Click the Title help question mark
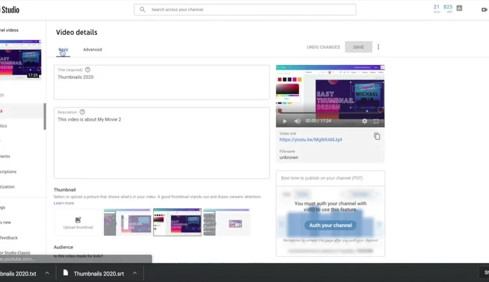 (x=88, y=70)
